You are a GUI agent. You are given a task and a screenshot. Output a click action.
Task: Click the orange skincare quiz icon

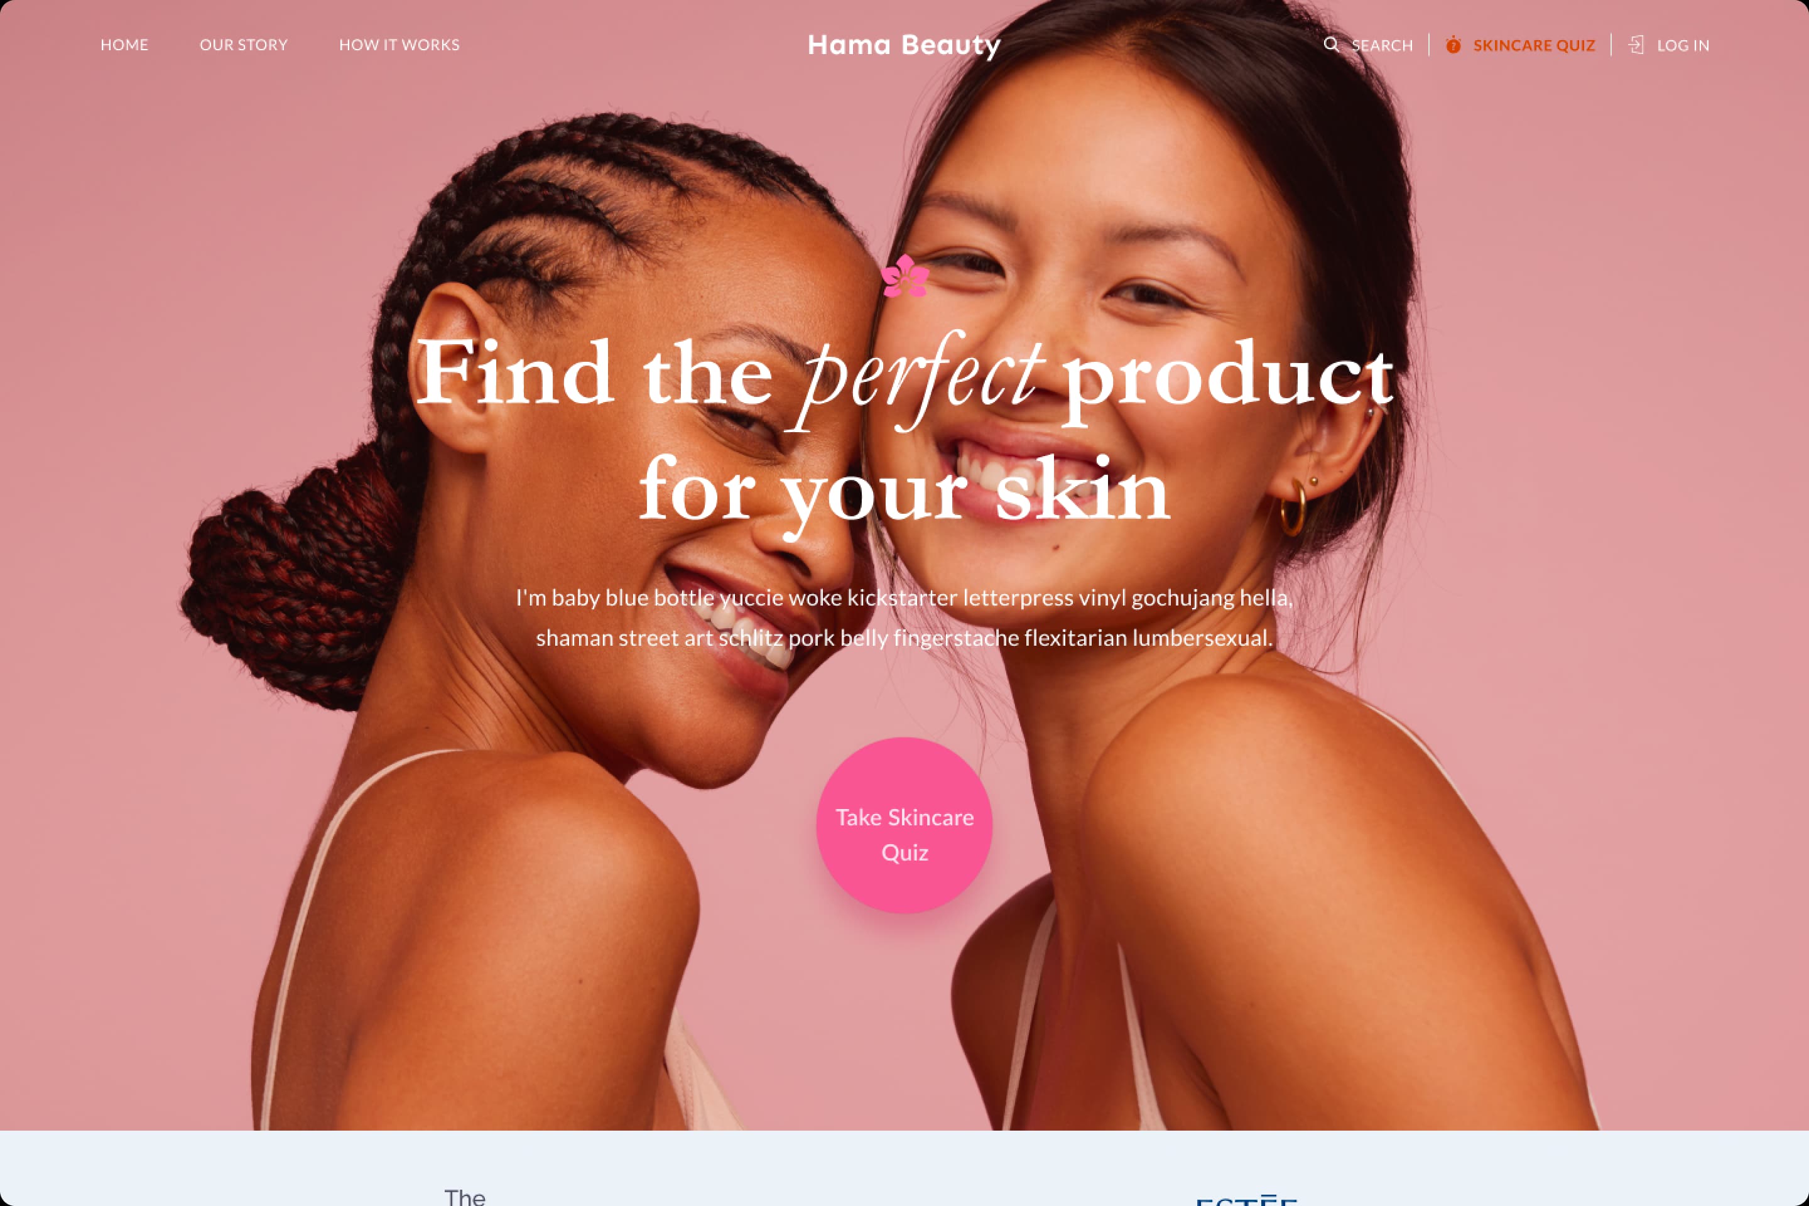pyautogui.click(x=1453, y=45)
